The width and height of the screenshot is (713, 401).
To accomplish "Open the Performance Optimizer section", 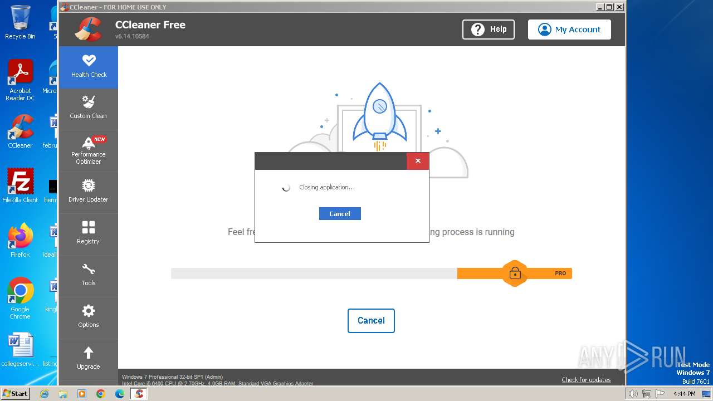I will point(89,150).
